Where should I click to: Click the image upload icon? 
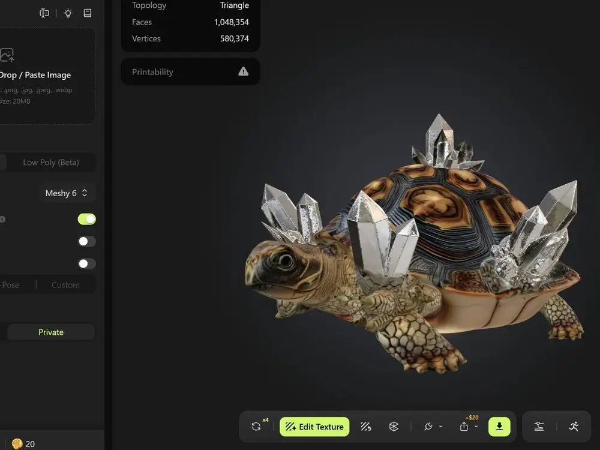click(7, 55)
